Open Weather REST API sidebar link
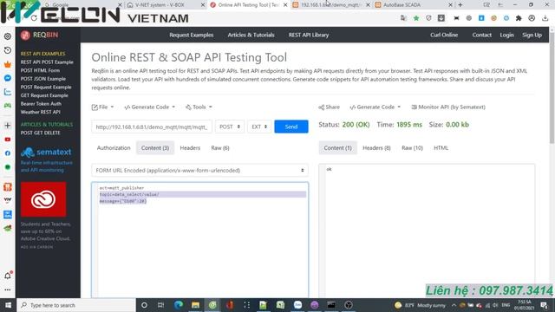Image resolution: width=555 pixels, height=312 pixels. pos(41,112)
